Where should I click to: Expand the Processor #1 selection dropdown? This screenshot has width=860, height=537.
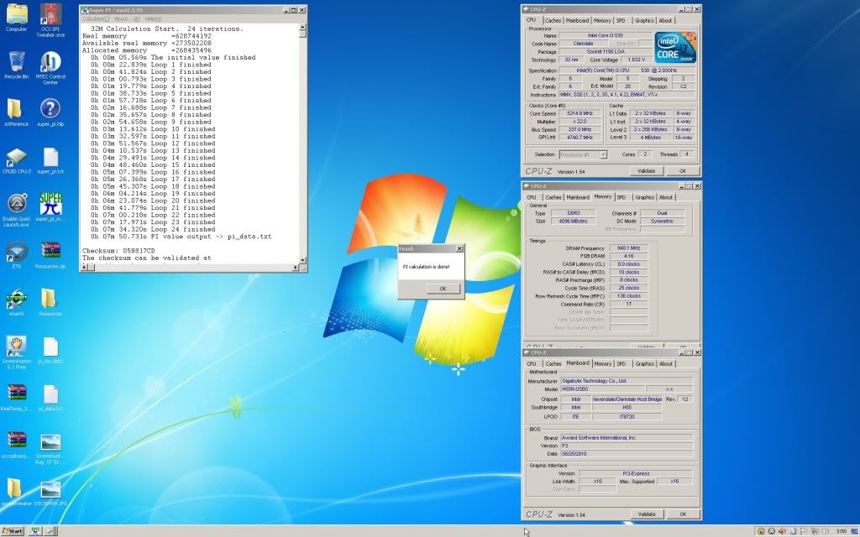[582, 154]
